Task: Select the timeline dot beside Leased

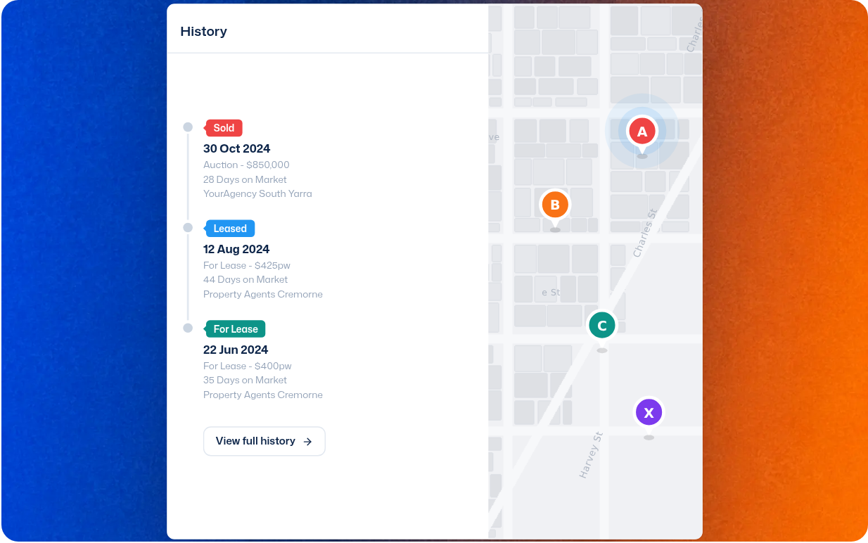Action: [188, 228]
